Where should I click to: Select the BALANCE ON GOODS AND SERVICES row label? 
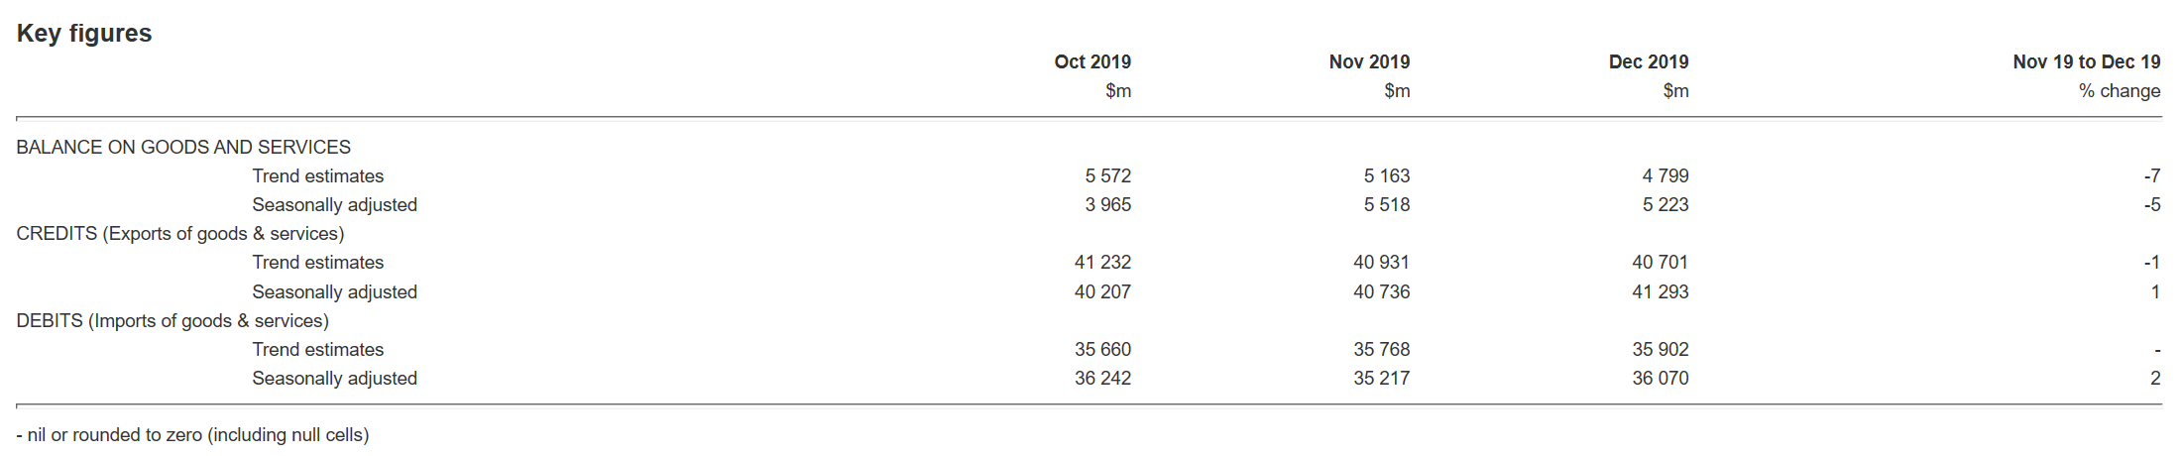click(183, 147)
